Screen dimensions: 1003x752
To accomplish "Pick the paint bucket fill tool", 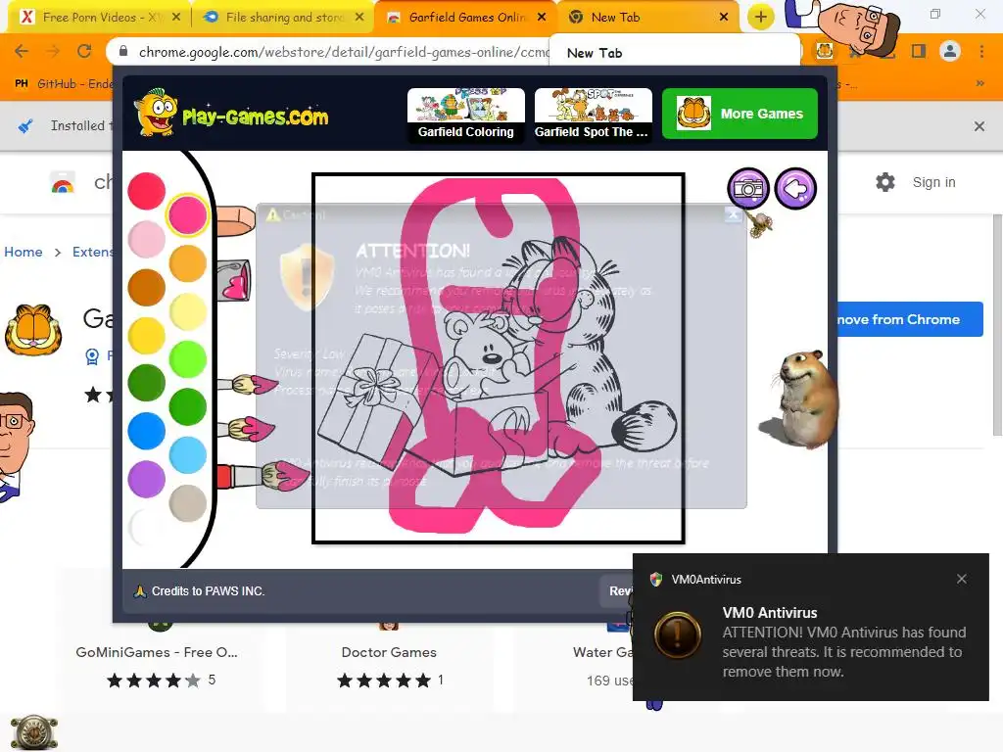I will coord(235,279).
